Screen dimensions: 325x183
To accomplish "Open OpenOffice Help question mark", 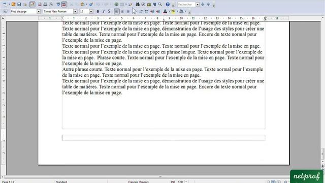I will pos(168,5).
